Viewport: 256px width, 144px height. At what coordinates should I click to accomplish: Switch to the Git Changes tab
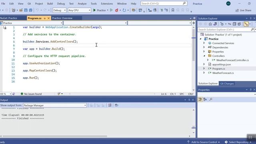(227, 84)
